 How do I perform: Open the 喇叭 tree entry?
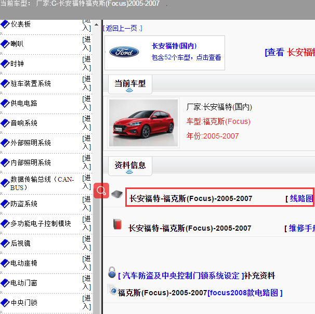(x=17, y=44)
